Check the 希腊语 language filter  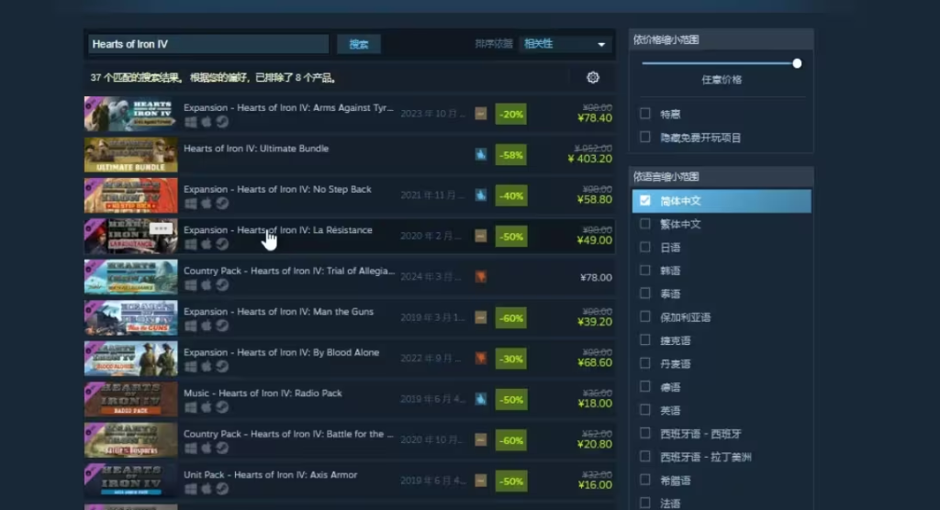tap(645, 480)
